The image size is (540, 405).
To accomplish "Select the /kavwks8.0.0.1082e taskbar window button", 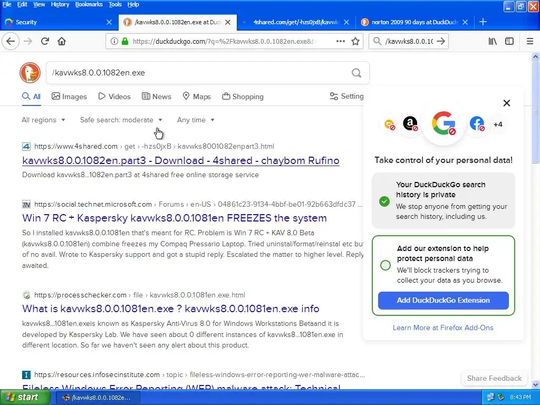I will point(97,398).
